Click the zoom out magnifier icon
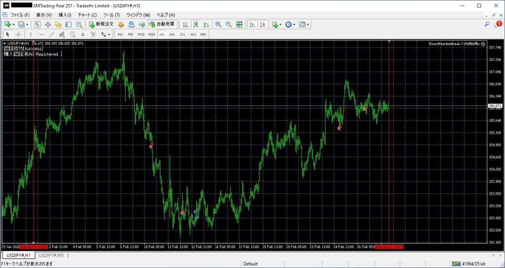This screenshot has height=268, width=505. tap(228, 24)
